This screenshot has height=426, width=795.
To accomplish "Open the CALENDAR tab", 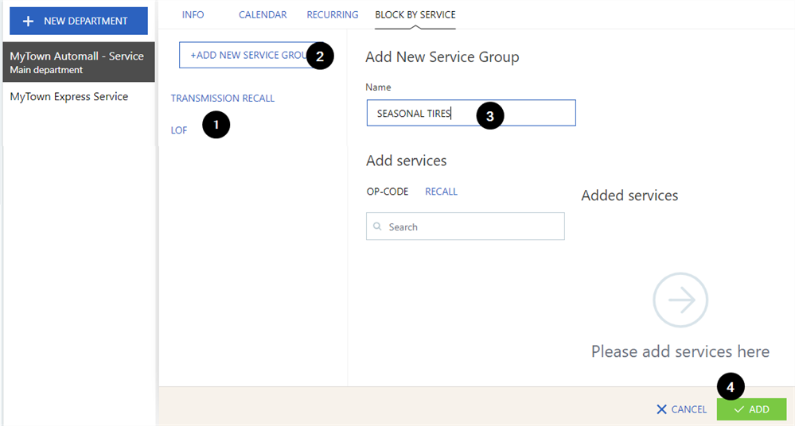I will click(263, 14).
